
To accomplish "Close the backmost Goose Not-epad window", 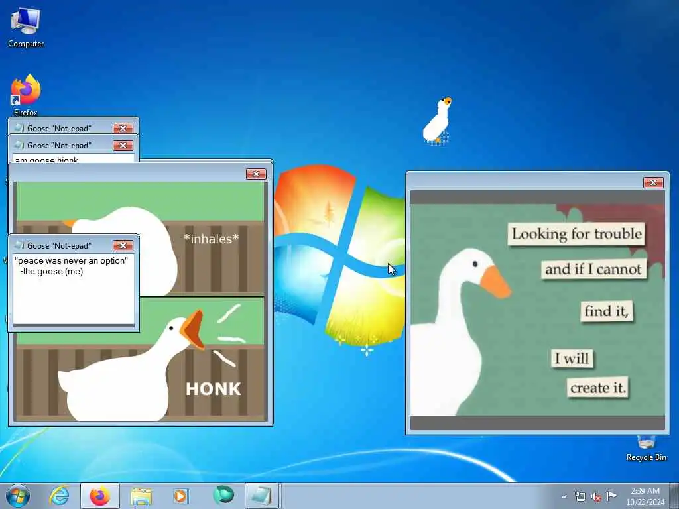I will pyautogui.click(x=123, y=128).
